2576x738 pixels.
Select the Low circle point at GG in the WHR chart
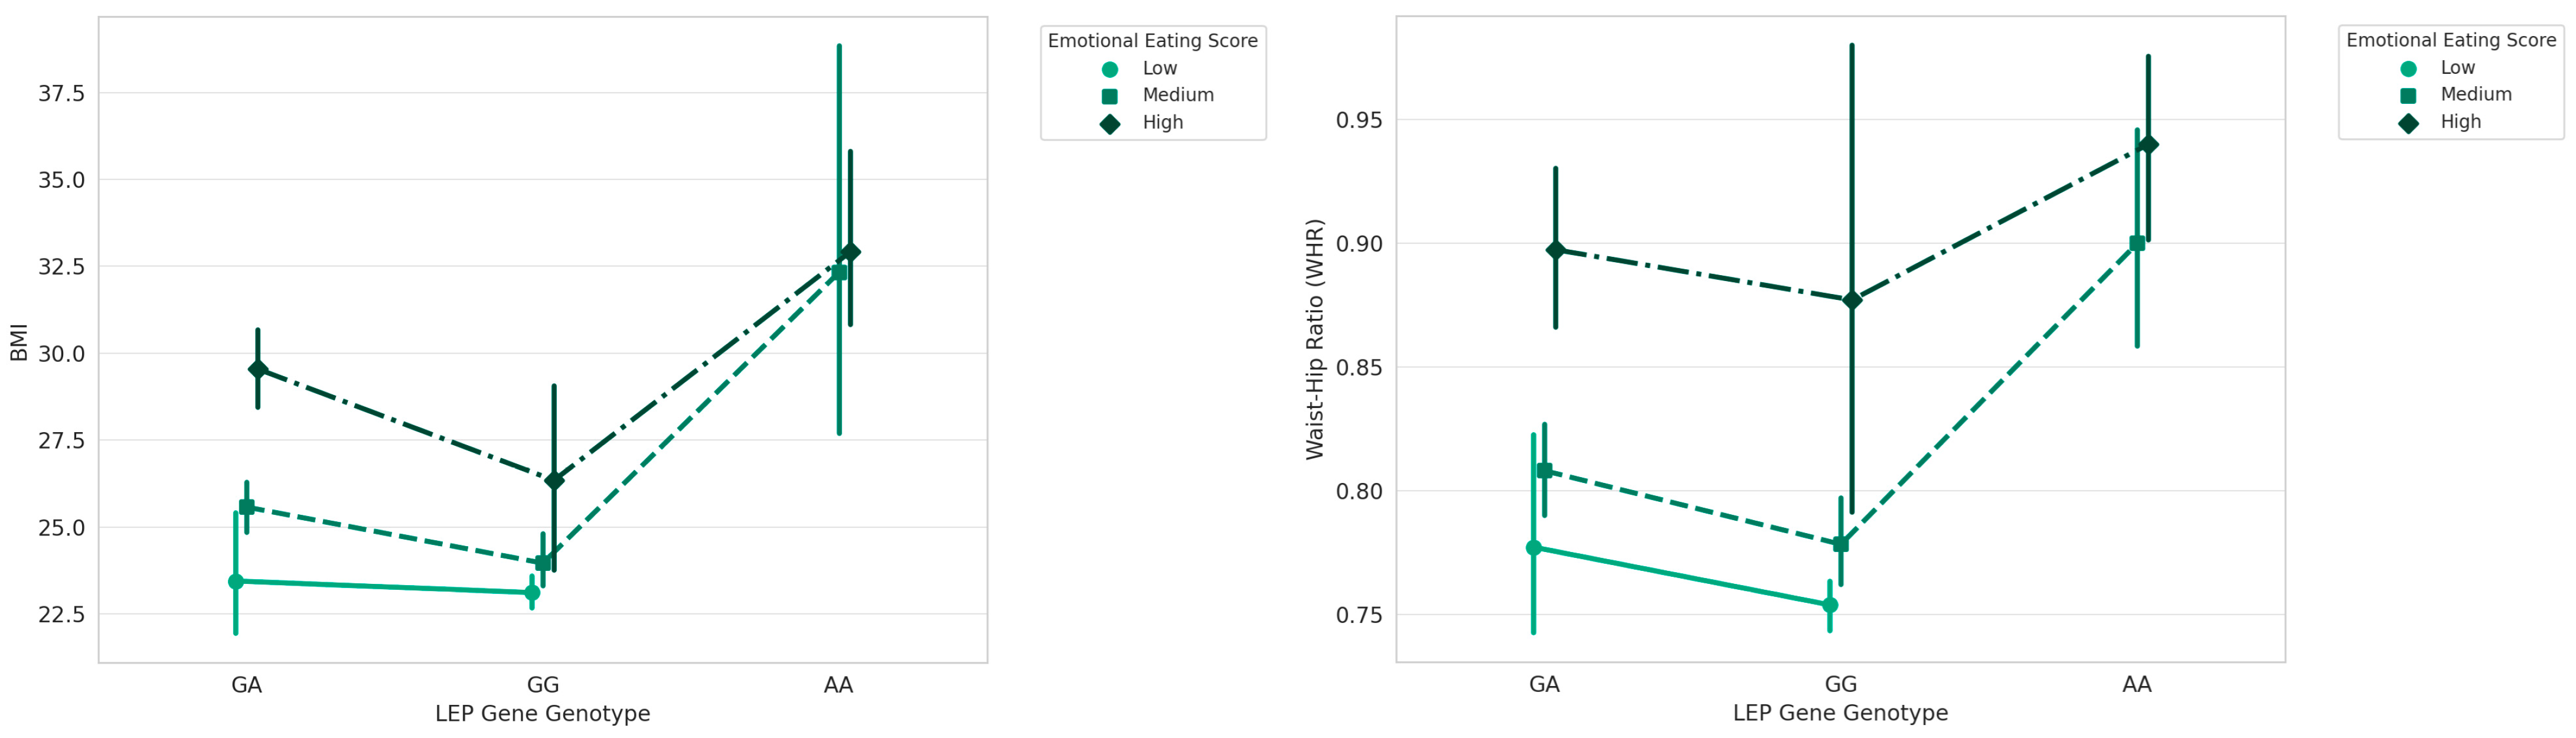click(1830, 605)
